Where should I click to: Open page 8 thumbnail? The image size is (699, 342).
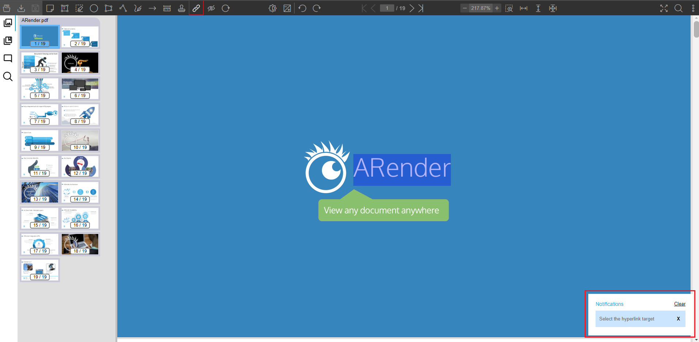(80, 114)
